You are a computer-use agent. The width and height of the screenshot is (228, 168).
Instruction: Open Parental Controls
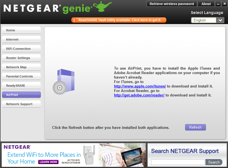pyautogui.click(x=21, y=76)
